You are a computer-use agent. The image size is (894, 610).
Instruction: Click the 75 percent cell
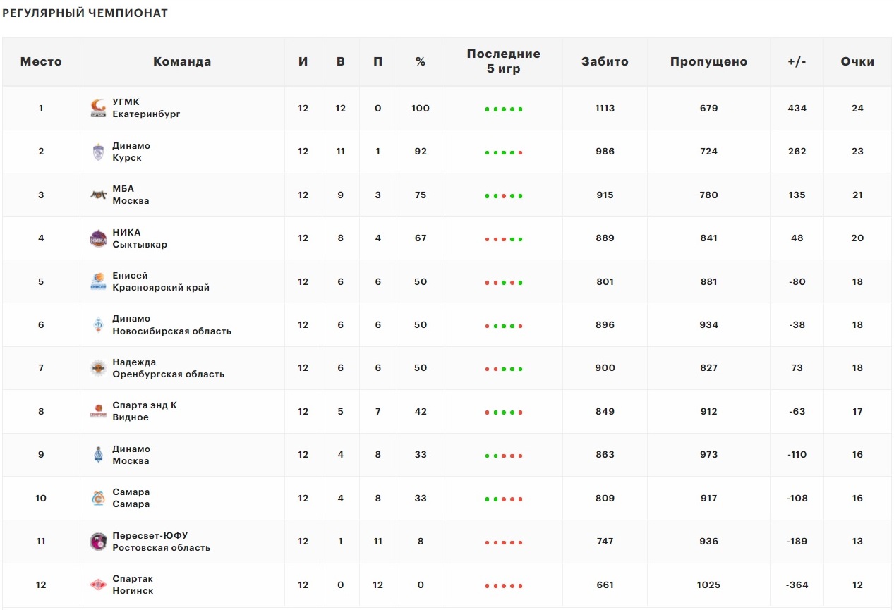pyautogui.click(x=421, y=195)
